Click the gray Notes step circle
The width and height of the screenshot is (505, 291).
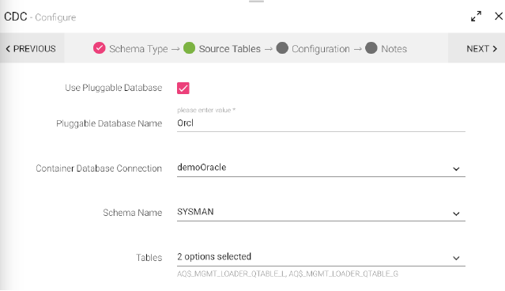[371, 48]
